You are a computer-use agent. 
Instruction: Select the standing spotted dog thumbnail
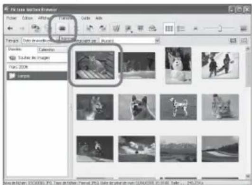pyautogui.click(x=178, y=107)
